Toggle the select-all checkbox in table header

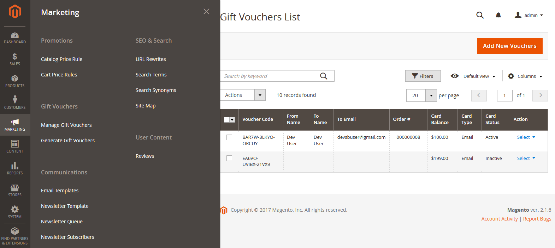coord(227,120)
